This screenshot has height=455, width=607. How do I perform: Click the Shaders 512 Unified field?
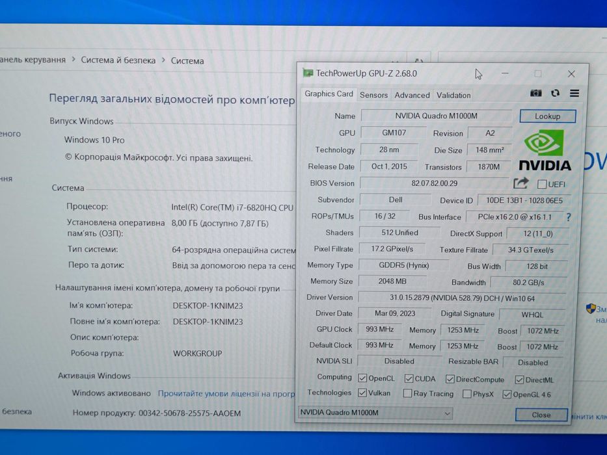click(399, 233)
